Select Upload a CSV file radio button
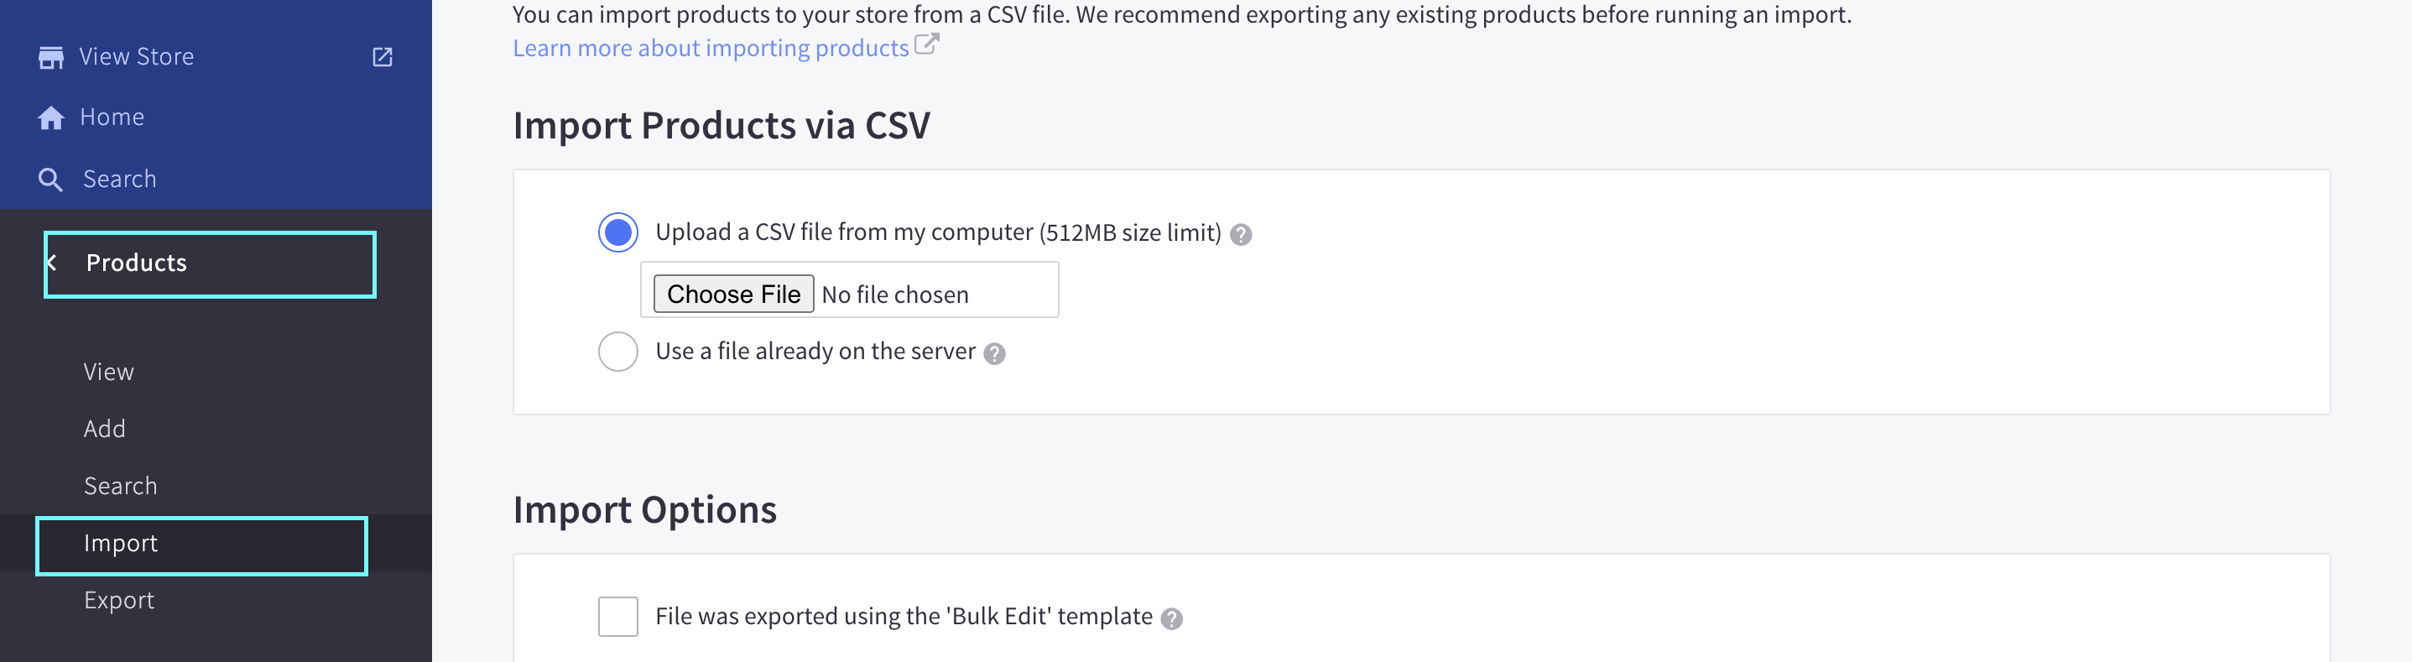Screen dimensions: 2412x662 pyautogui.click(x=618, y=233)
